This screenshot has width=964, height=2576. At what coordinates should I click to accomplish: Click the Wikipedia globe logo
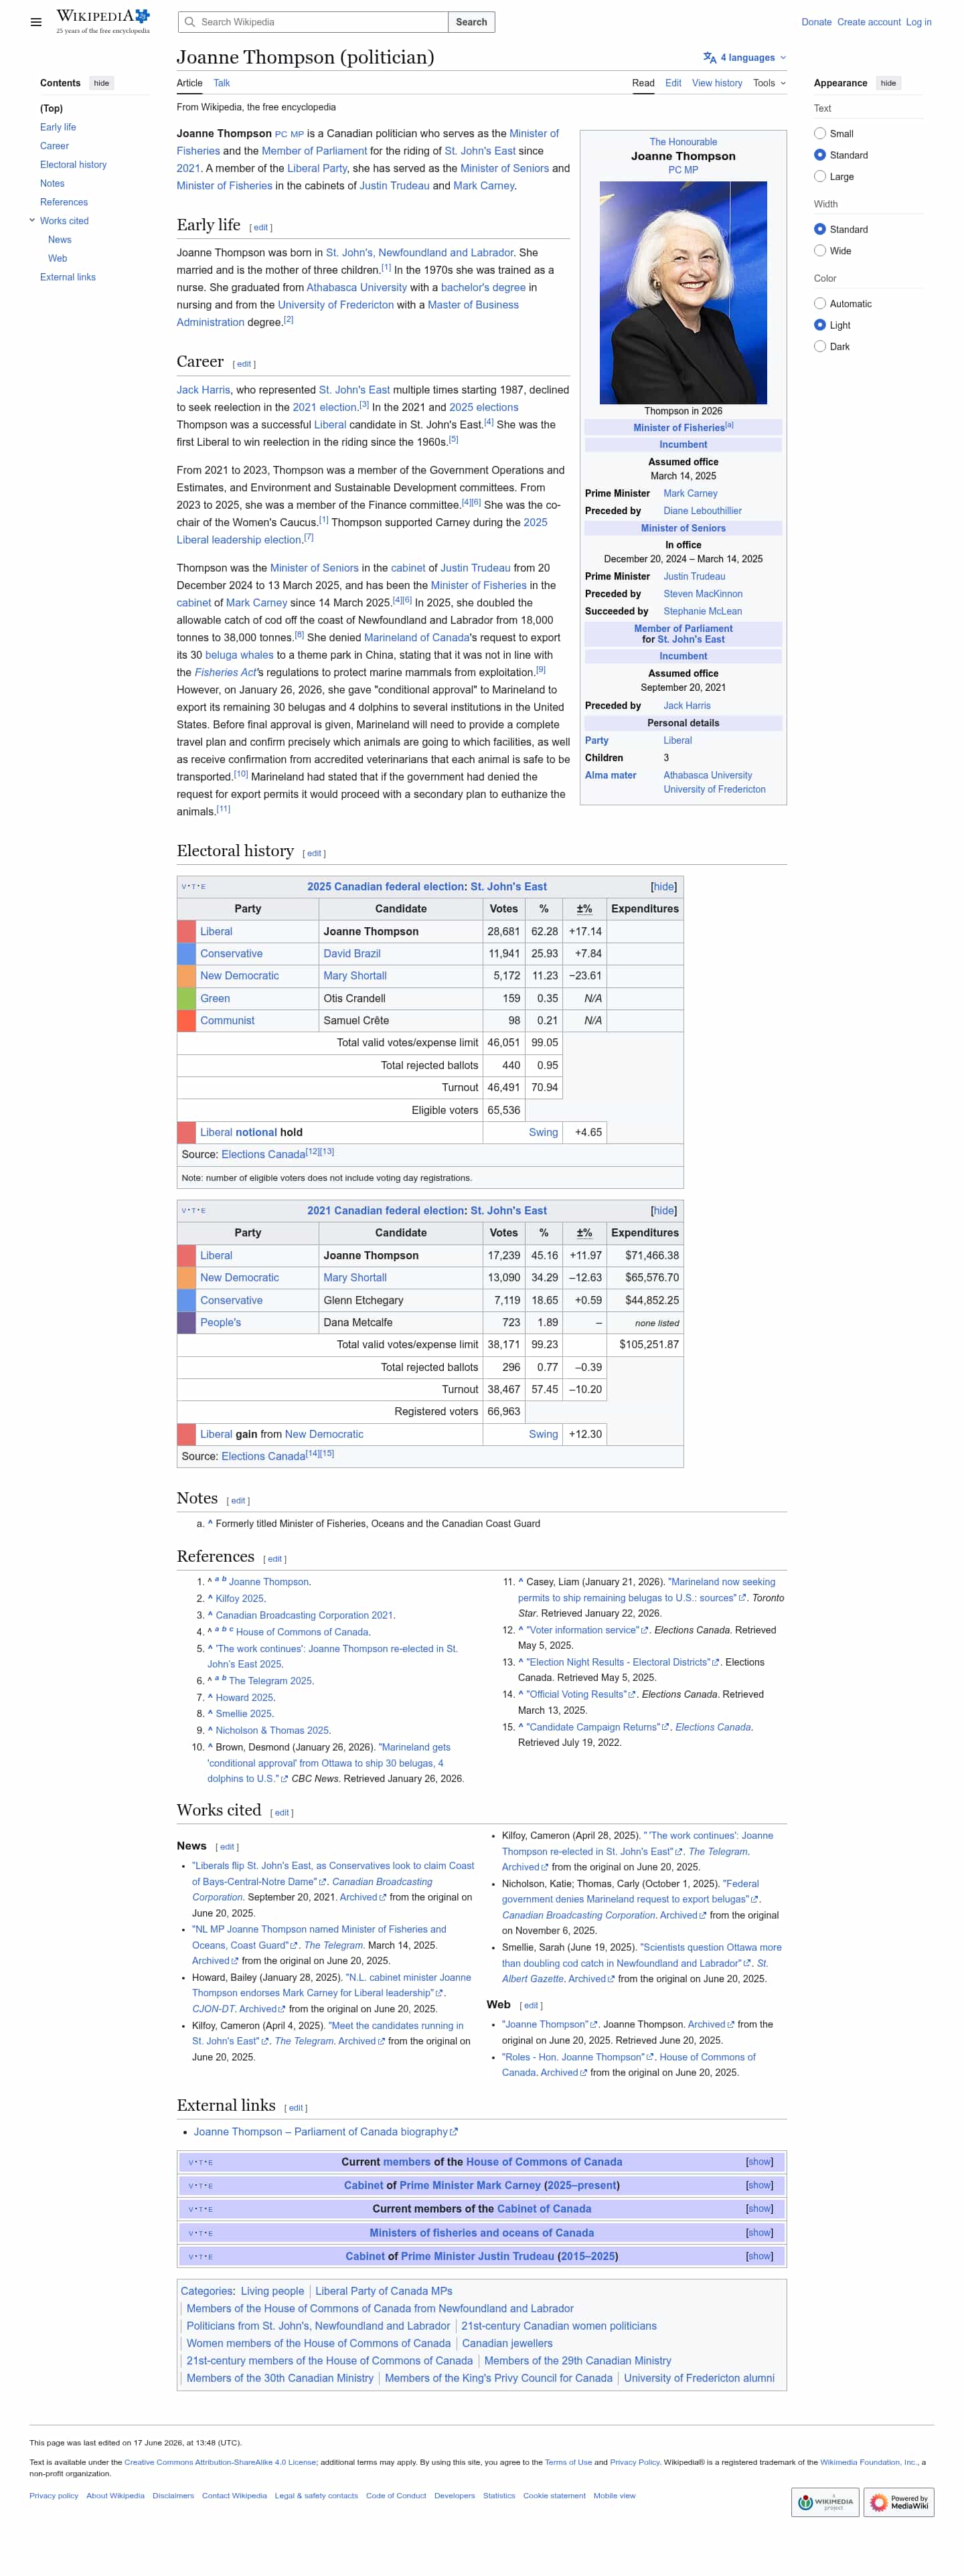pos(142,16)
